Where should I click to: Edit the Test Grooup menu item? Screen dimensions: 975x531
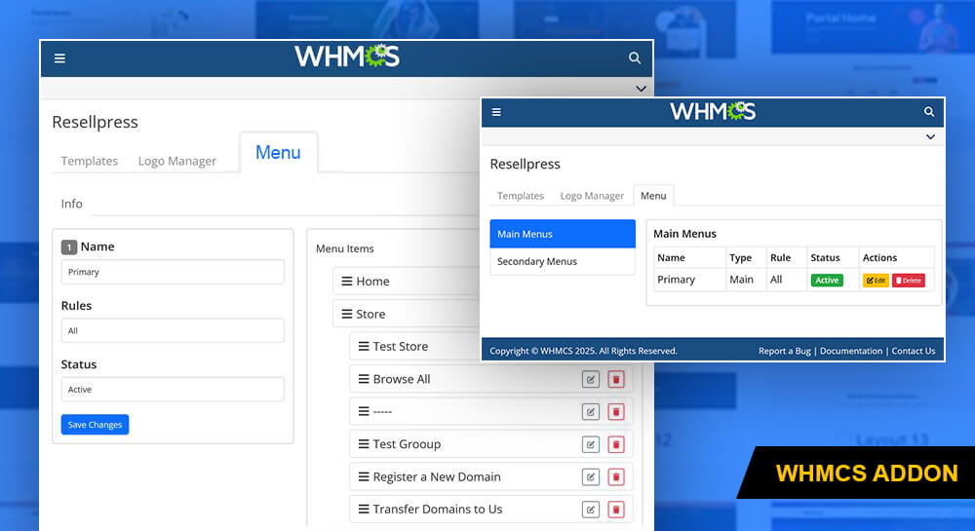590,444
